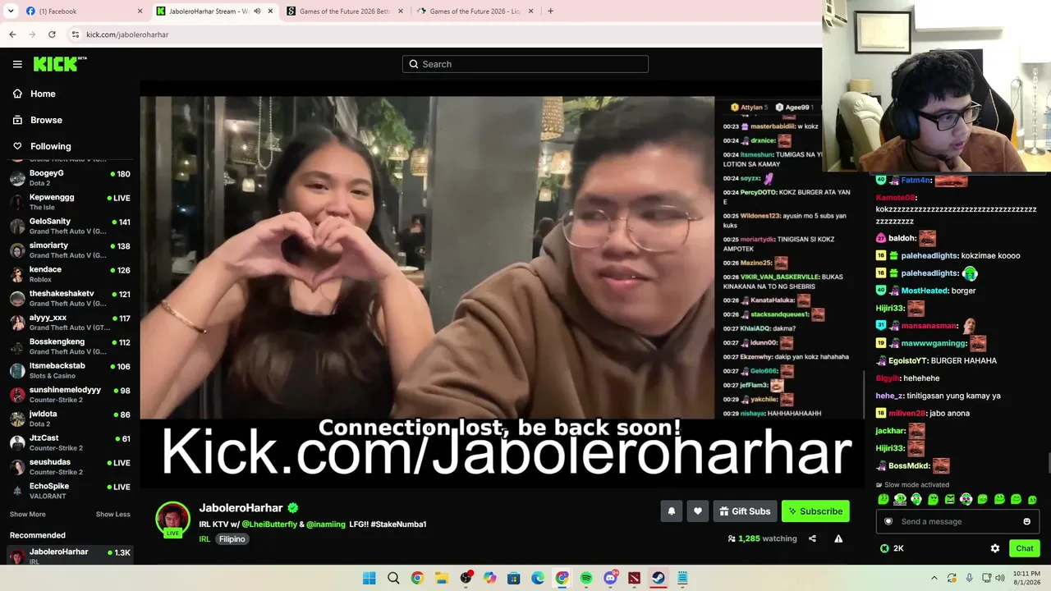Open jwldota channel in the sidebar
This screenshot has width=1051, height=591.
coord(70,419)
